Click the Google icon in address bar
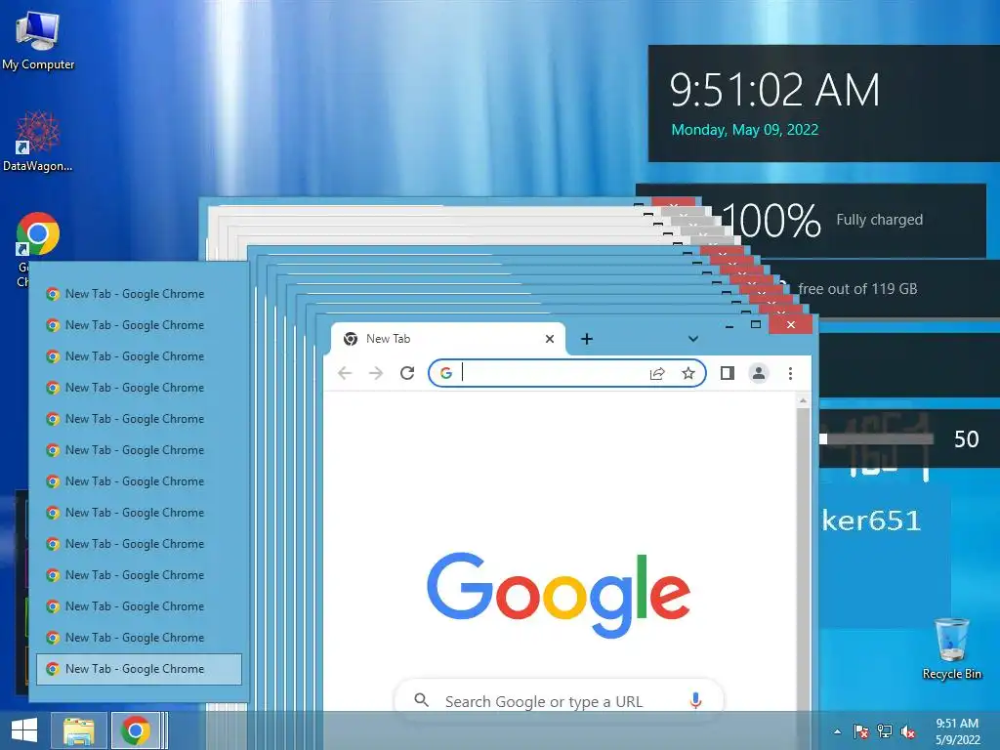 pyautogui.click(x=446, y=373)
